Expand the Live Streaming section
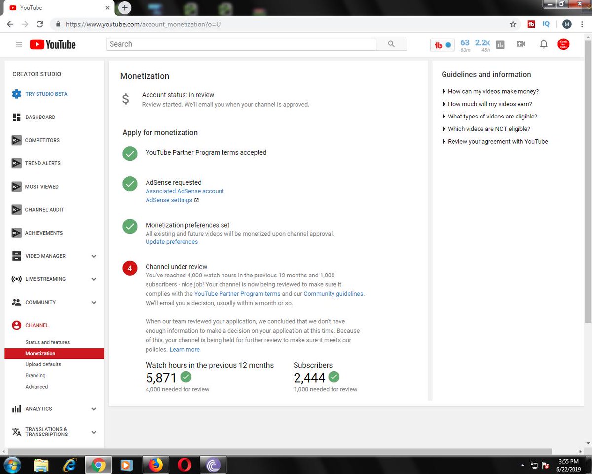The height and width of the screenshot is (474, 592). click(94, 279)
